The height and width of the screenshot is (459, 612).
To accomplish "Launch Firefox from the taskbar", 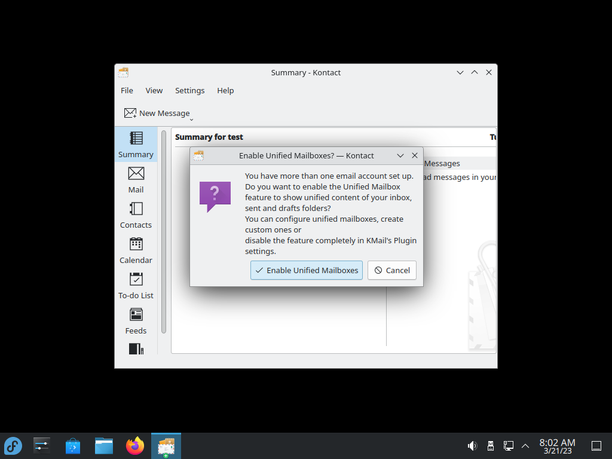I will click(x=135, y=446).
